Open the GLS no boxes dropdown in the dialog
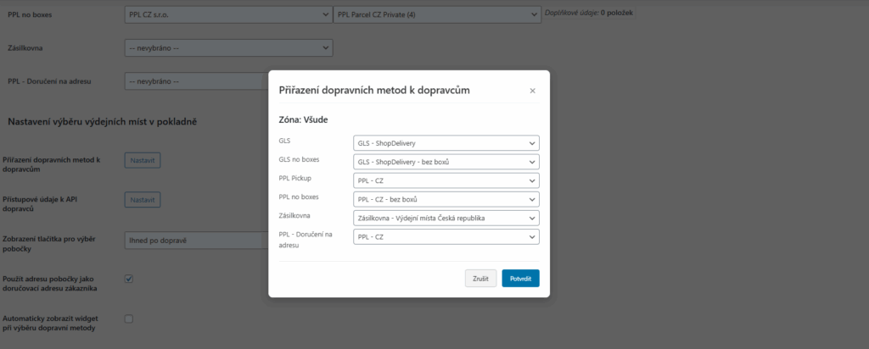Screen dimensions: 869x349 tap(446, 162)
